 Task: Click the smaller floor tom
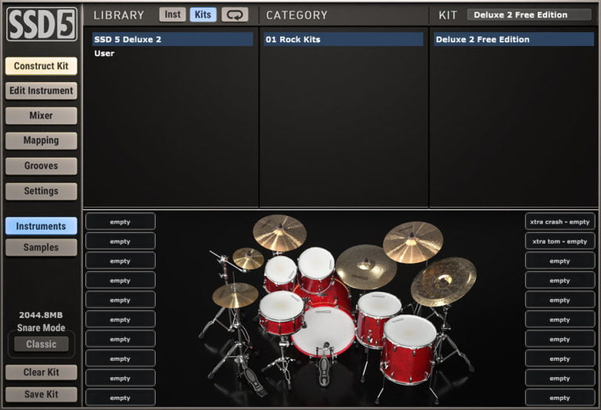tap(379, 319)
